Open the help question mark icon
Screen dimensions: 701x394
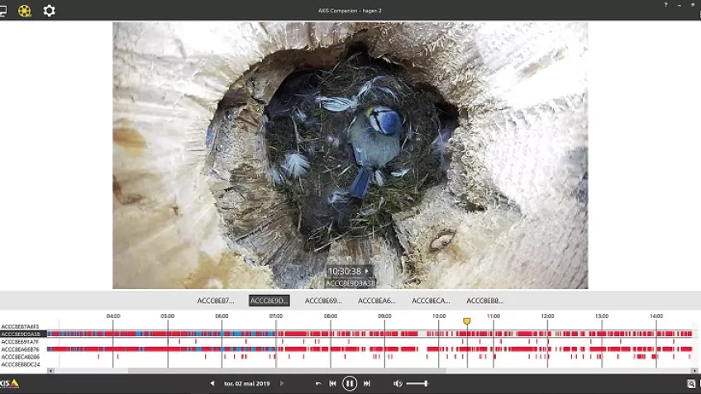pyautogui.click(x=666, y=4)
